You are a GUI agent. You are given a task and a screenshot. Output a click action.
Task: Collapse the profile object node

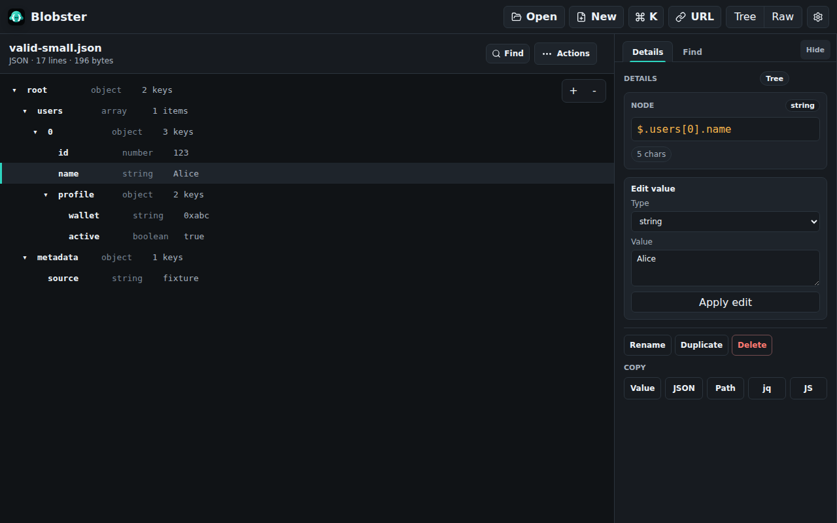click(x=46, y=195)
